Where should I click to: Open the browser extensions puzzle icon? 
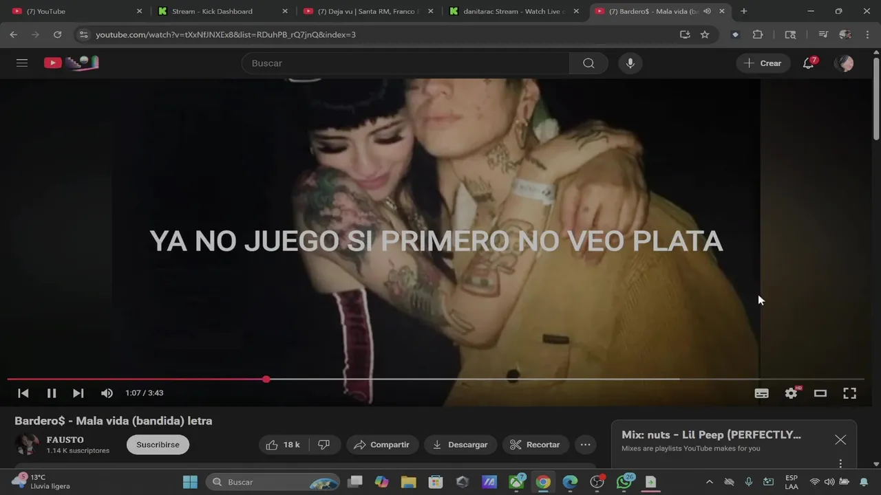[758, 34]
